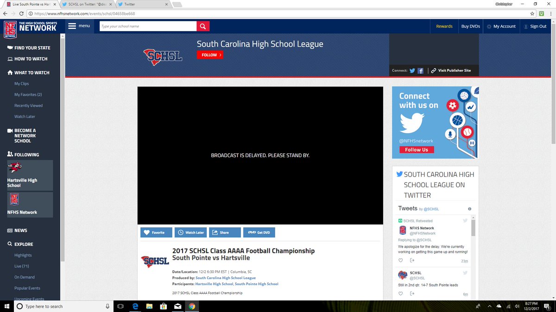The height and width of the screenshot is (312, 556).
Task: Open the publisher's Twitter connect icon
Action: pos(412,71)
